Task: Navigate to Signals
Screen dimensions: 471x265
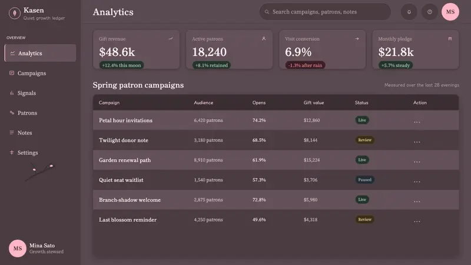Action: [40, 93]
